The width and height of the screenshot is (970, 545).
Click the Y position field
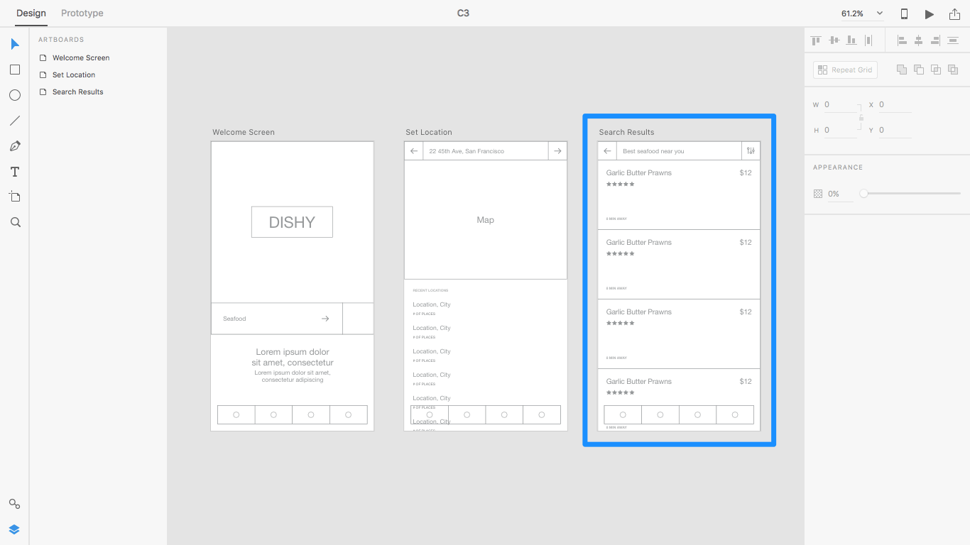click(x=895, y=131)
